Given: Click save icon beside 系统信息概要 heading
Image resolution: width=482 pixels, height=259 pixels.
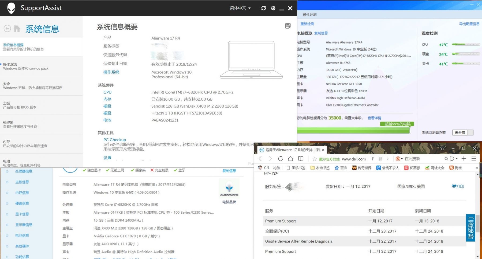Looking at the screenshot, I should point(288,26).
